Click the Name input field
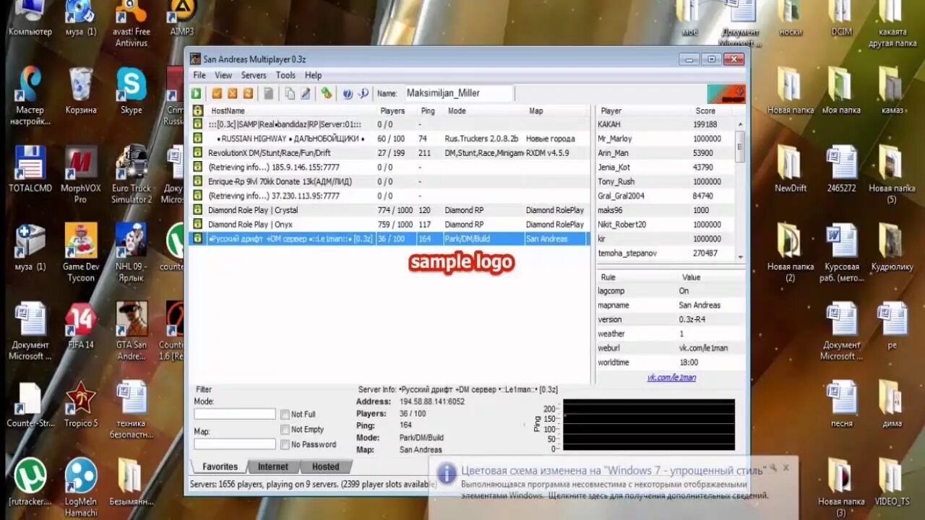The width and height of the screenshot is (925, 520). coord(457,93)
